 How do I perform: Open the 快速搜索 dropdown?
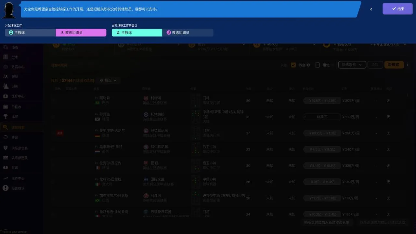click(x=352, y=65)
